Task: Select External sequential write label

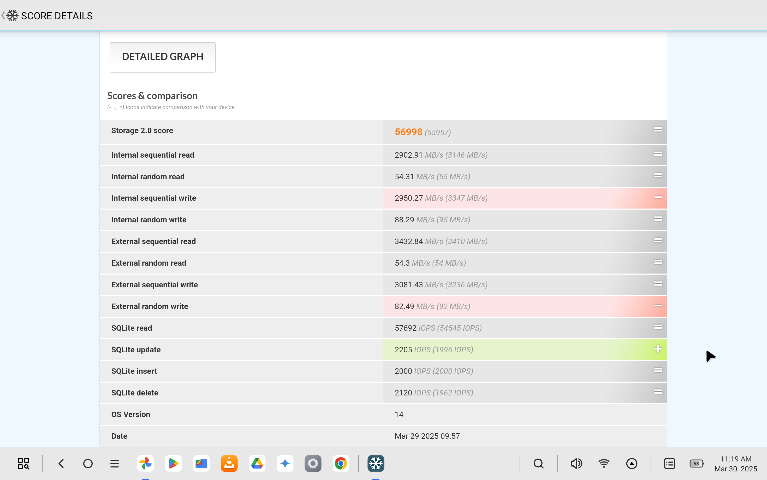Action: pyautogui.click(x=154, y=285)
